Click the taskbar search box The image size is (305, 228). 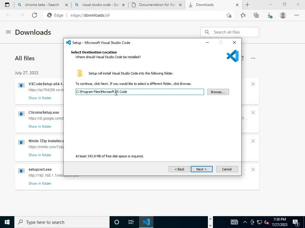click(62, 222)
